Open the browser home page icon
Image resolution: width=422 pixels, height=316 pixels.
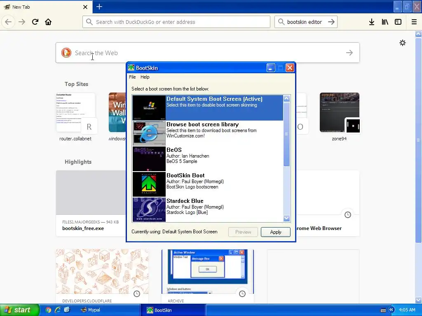48,22
